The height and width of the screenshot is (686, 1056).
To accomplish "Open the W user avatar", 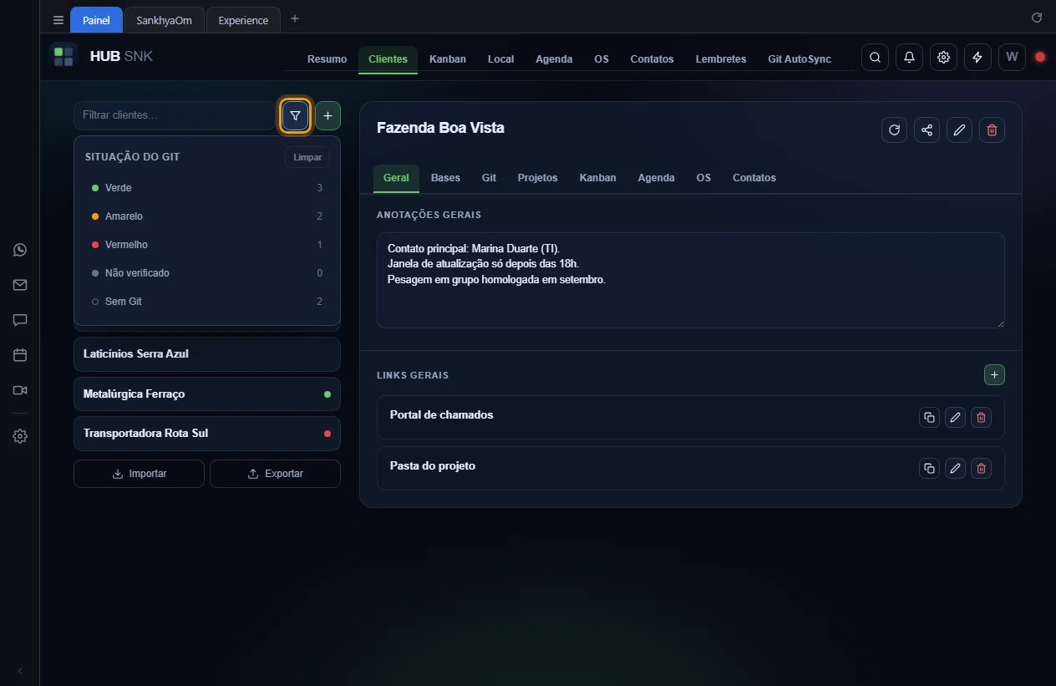I will coord(1012,58).
